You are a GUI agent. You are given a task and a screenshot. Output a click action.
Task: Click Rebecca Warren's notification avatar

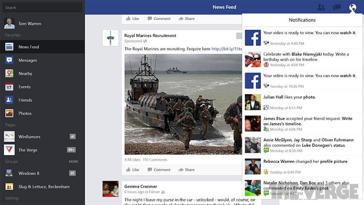tap(253, 166)
